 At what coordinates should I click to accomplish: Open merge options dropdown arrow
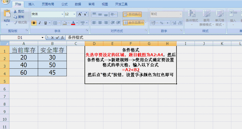(x=146, y=23)
